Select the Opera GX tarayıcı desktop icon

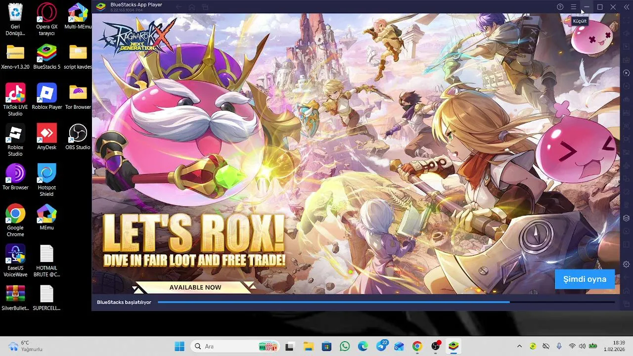point(46,20)
